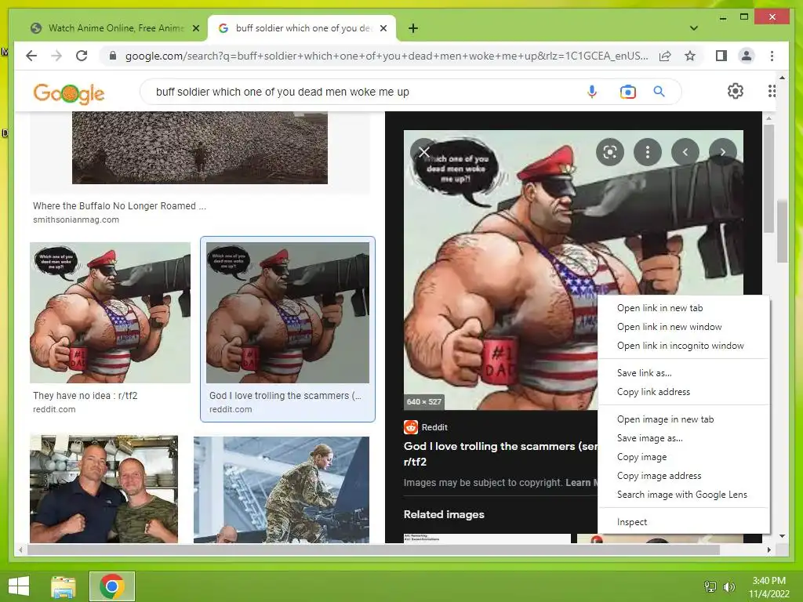Search by image with the camera icon

pos(627,92)
